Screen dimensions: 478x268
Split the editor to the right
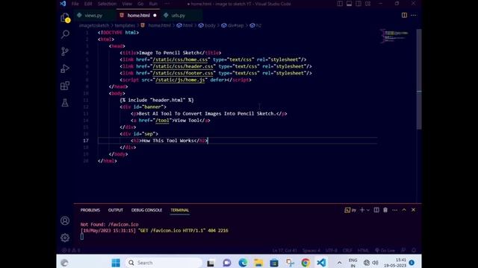pos(404,15)
